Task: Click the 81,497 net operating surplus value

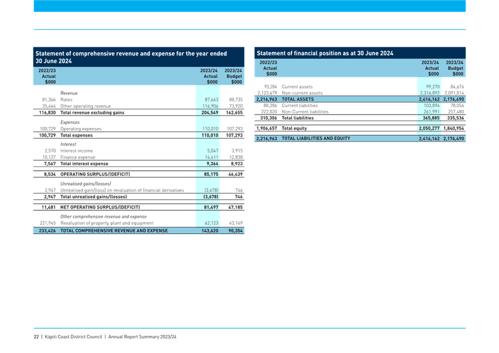Action: (x=211, y=207)
